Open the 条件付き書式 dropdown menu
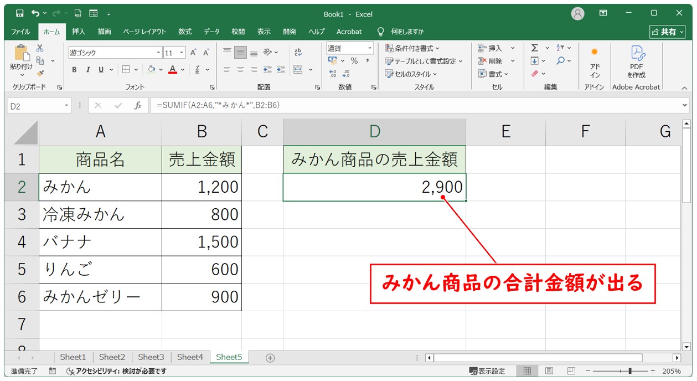The height and width of the screenshot is (381, 697). point(412,48)
